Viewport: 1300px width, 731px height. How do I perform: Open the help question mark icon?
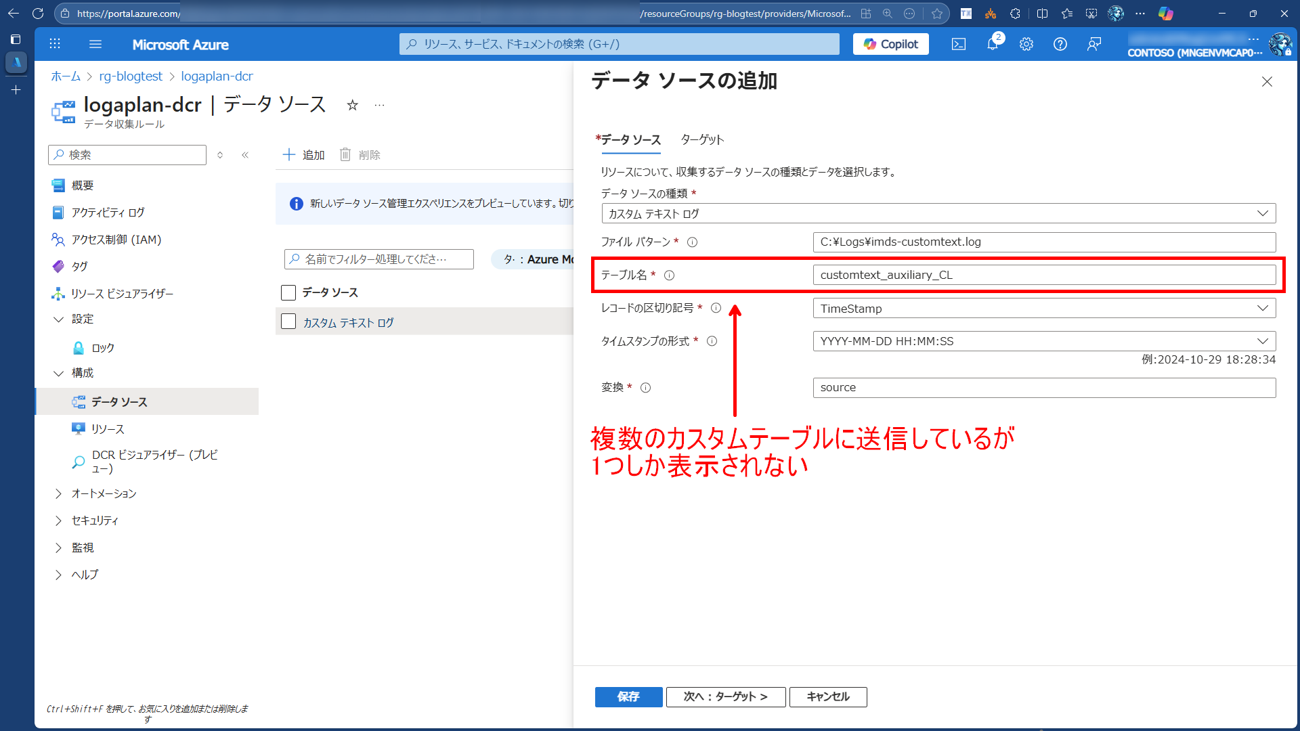(1060, 45)
